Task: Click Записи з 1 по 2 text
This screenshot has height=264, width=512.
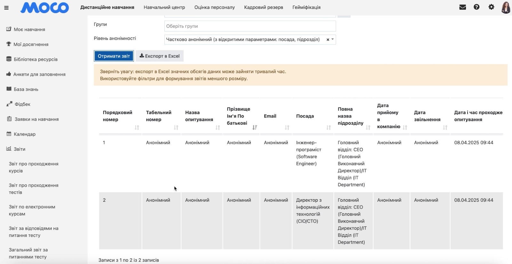Action: tap(129, 260)
